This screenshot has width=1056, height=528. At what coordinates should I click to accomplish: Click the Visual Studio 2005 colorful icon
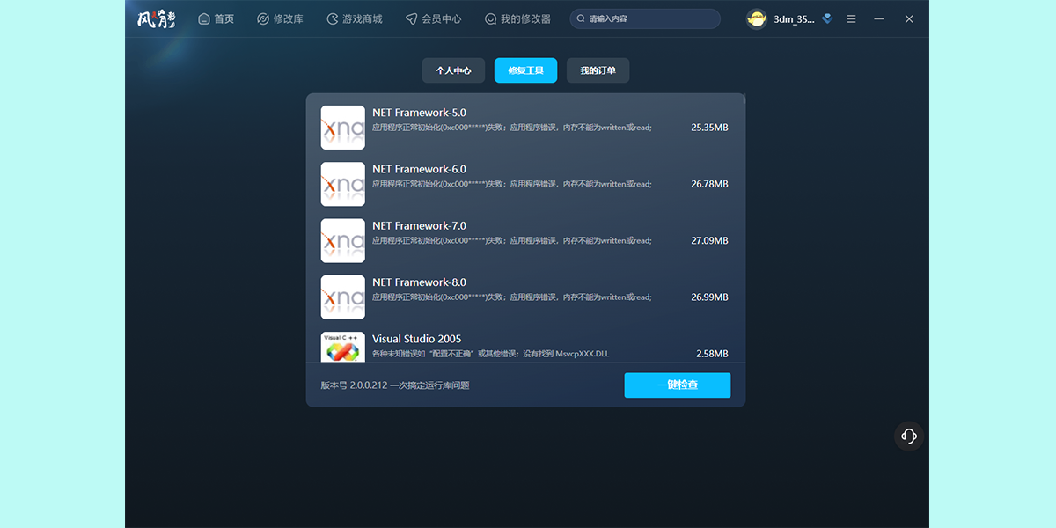coord(342,347)
